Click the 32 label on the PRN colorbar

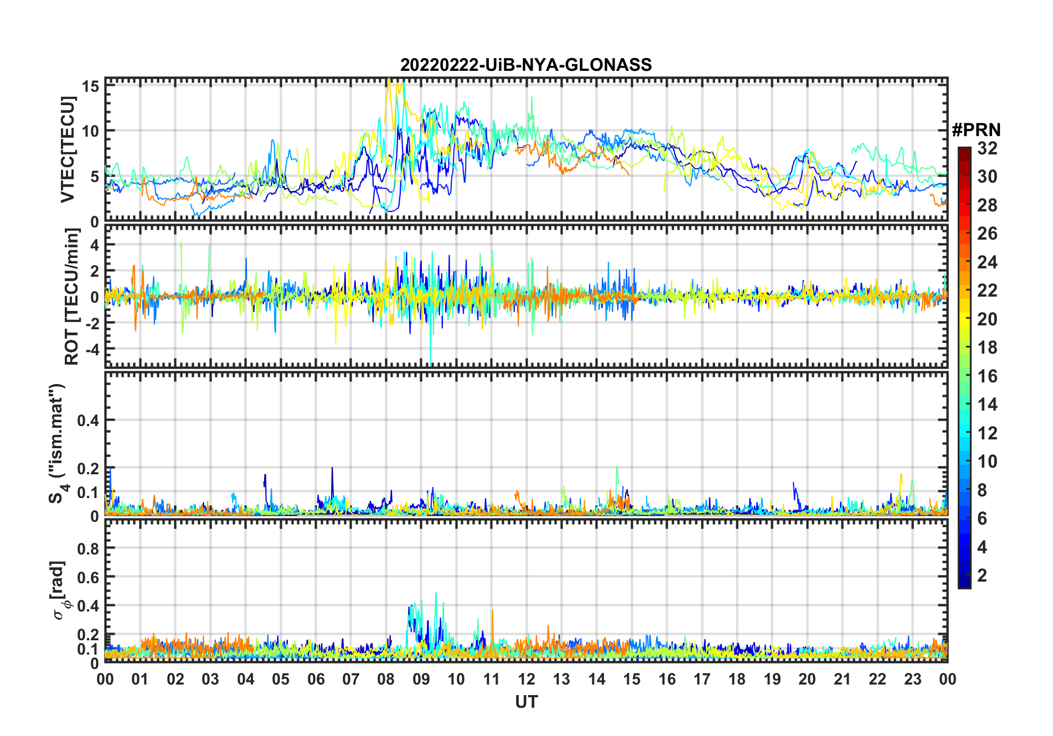tap(988, 148)
